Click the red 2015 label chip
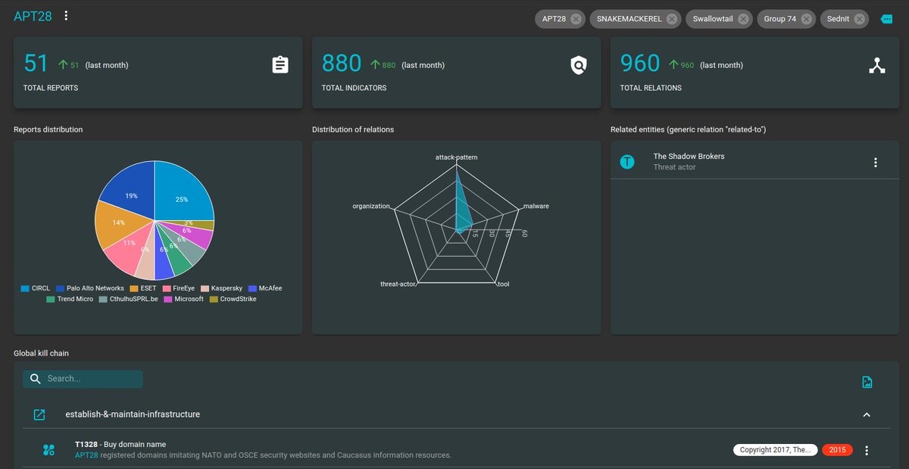Image resolution: width=909 pixels, height=469 pixels. [x=837, y=450]
